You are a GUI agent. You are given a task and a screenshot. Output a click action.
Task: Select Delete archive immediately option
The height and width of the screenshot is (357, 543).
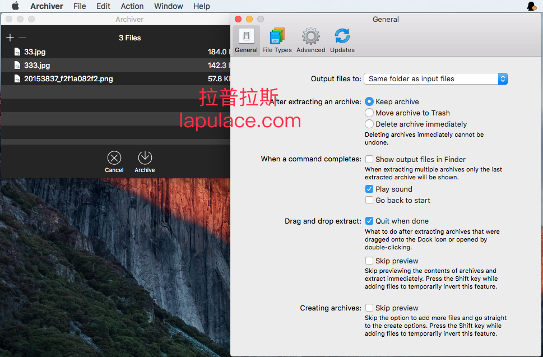coord(369,124)
